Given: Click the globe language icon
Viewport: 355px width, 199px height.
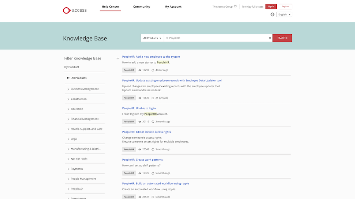Looking at the screenshot, I should coord(272,15).
